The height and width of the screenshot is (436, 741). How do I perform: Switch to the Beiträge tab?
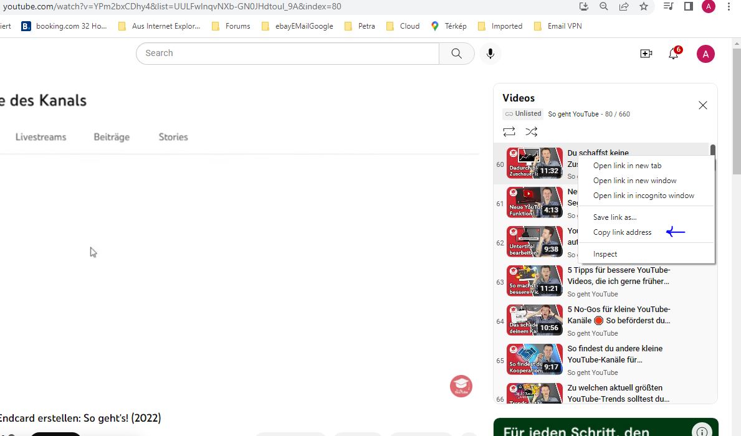112,137
